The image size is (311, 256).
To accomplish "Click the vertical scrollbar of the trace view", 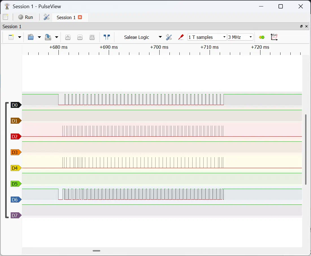I will click(306, 150).
